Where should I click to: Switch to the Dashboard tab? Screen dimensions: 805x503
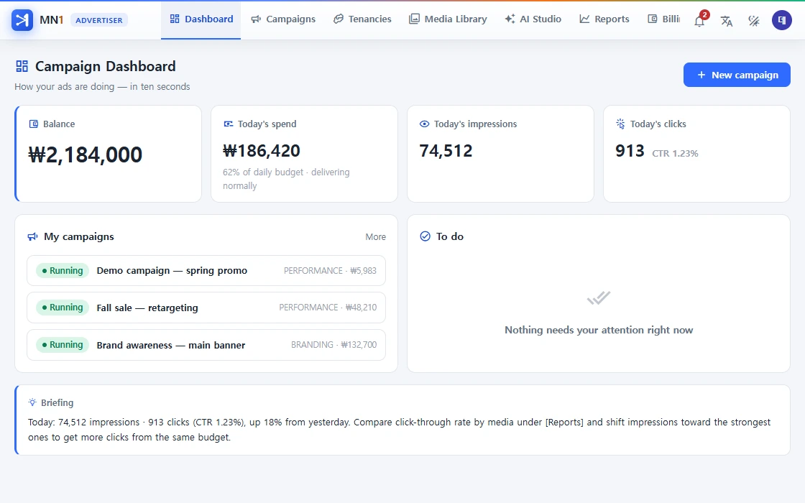click(x=201, y=19)
